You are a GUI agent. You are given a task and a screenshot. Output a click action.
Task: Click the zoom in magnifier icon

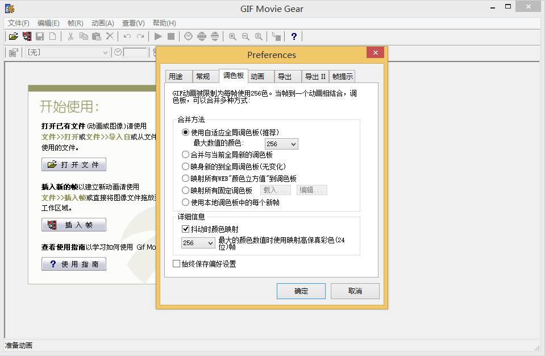232,36
